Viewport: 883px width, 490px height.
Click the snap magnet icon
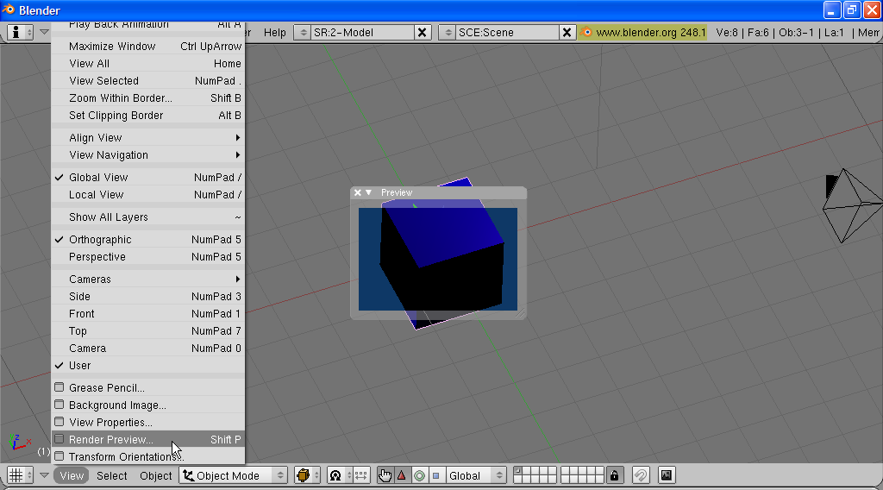click(x=641, y=475)
